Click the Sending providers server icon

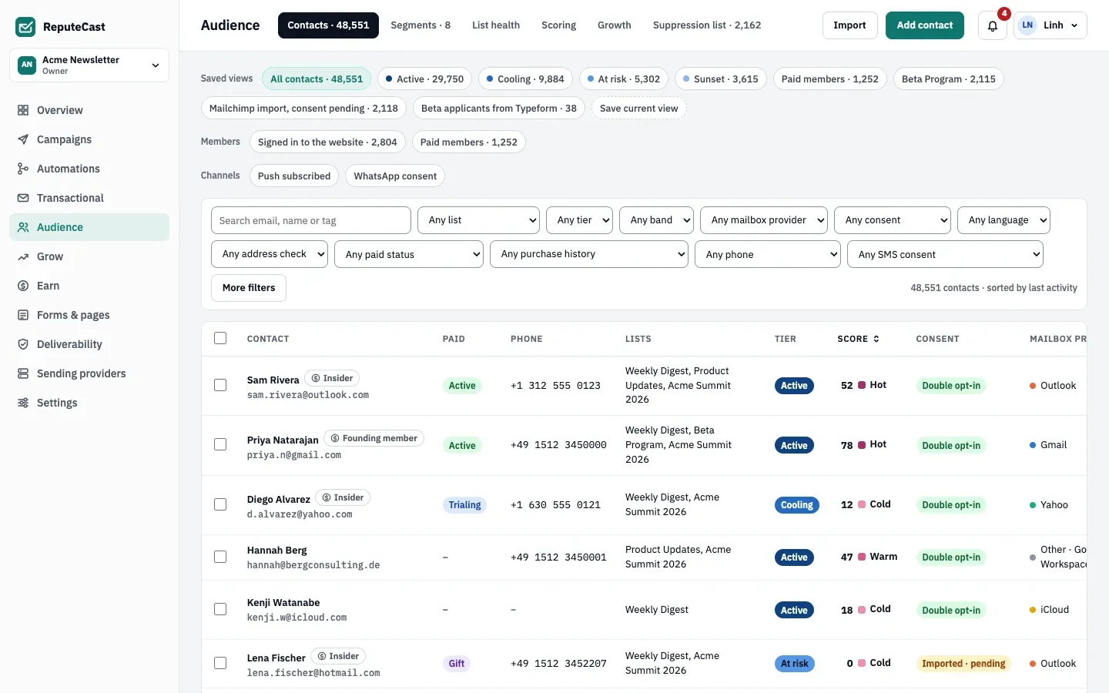tap(23, 373)
